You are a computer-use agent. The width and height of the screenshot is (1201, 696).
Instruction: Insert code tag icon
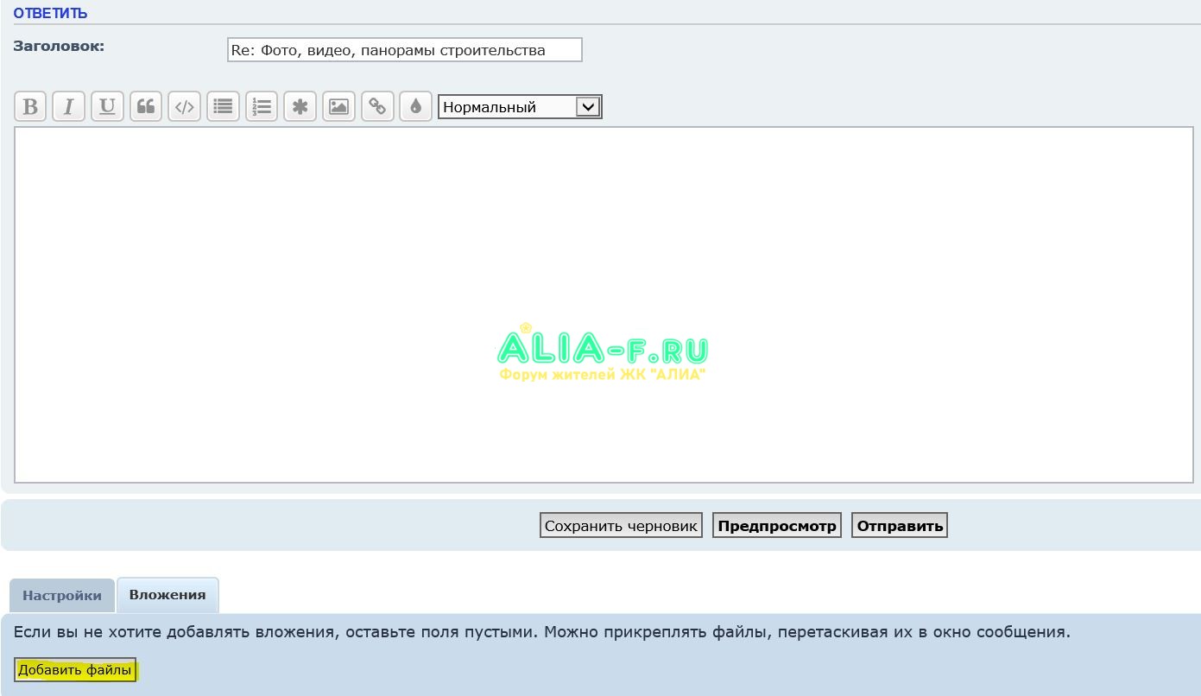(185, 107)
